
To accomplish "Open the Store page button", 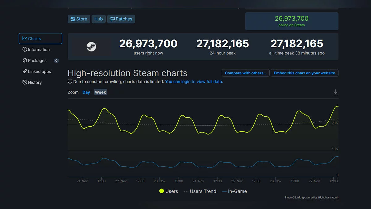I will pyautogui.click(x=79, y=19).
